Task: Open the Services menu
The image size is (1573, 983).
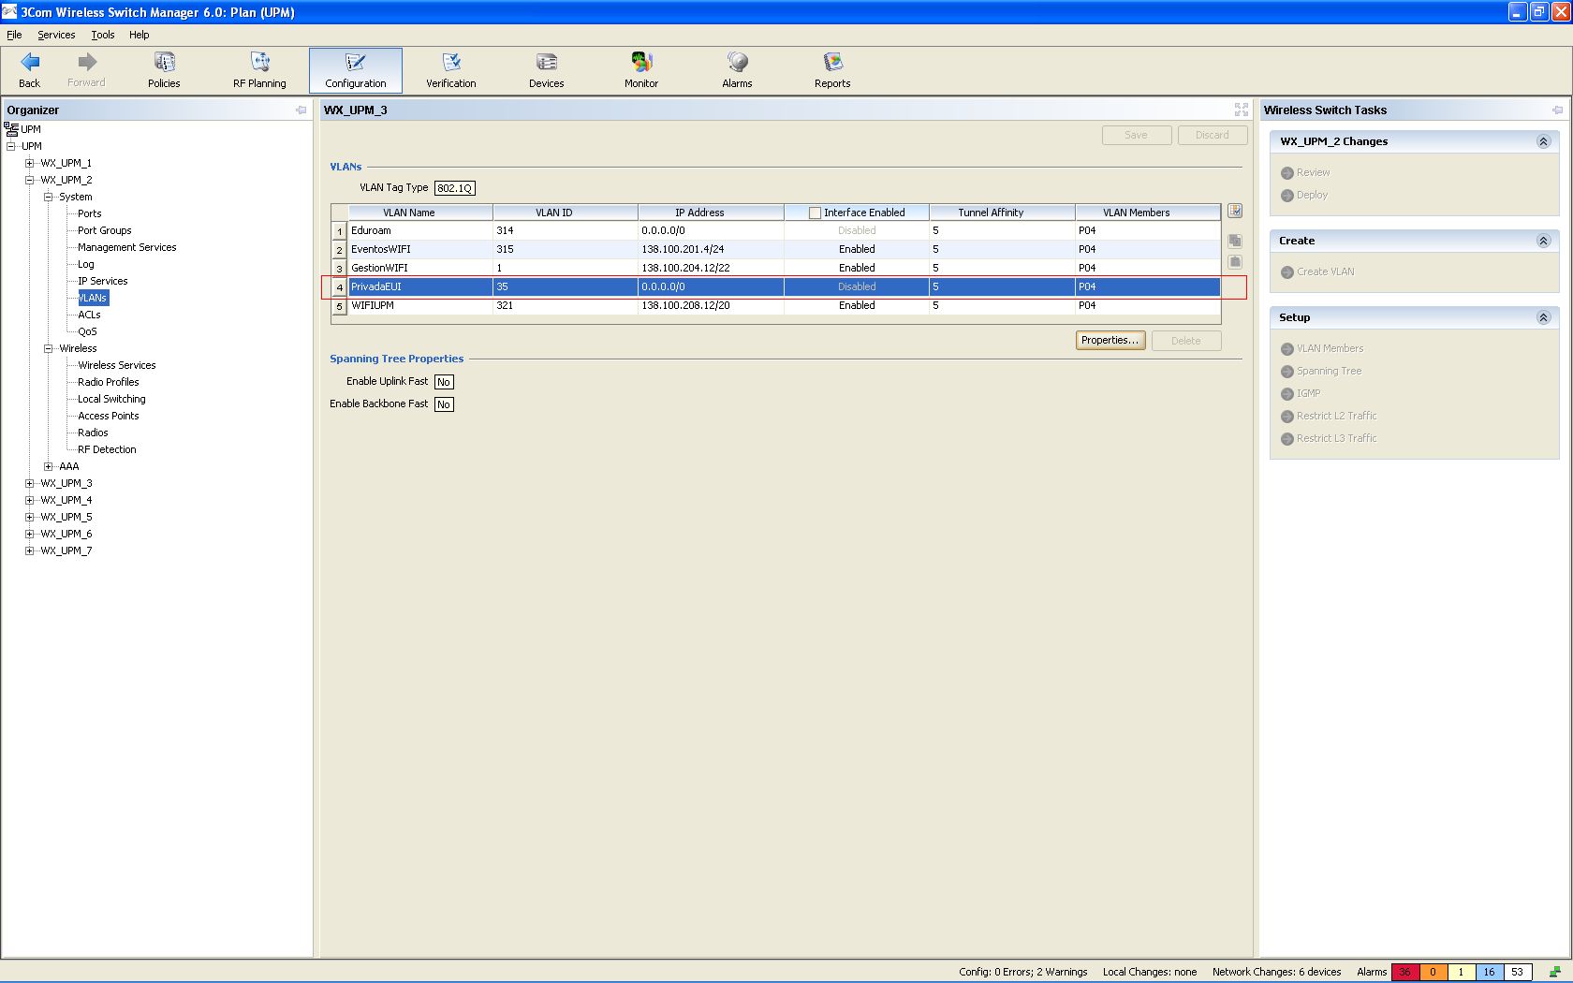Action: (x=56, y=35)
